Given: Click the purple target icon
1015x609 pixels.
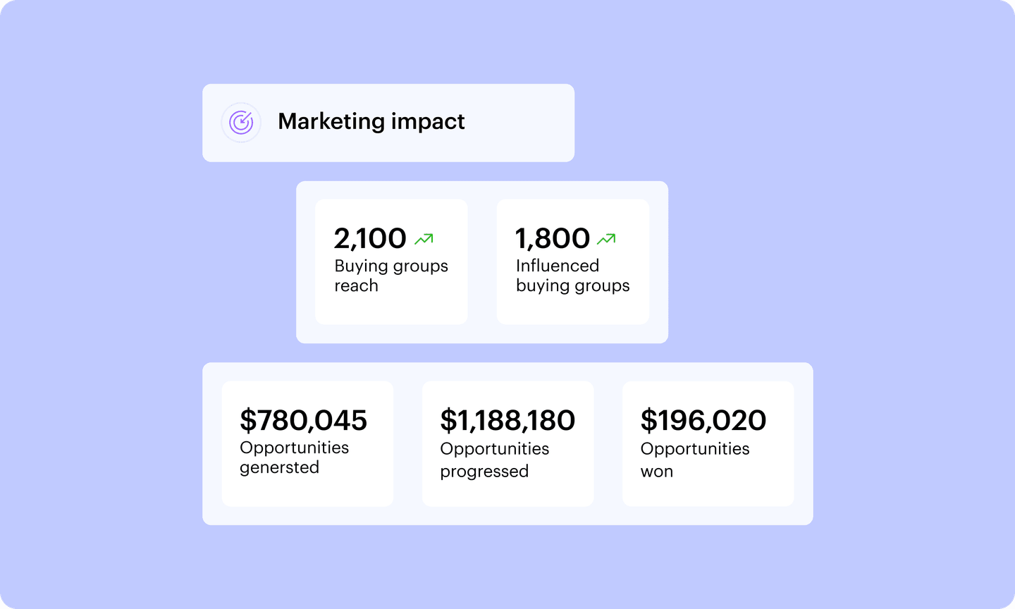Looking at the screenshot, I should [x=241, y=122].
